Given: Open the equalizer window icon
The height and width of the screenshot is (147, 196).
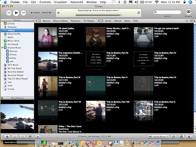Looking at the screenshot, I should [x=173, y=137].
